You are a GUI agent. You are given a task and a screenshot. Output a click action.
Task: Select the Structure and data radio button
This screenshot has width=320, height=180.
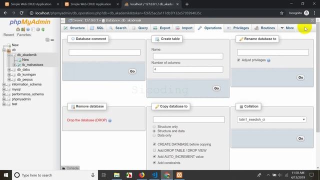pyautogui.click(x=154, y=131)
